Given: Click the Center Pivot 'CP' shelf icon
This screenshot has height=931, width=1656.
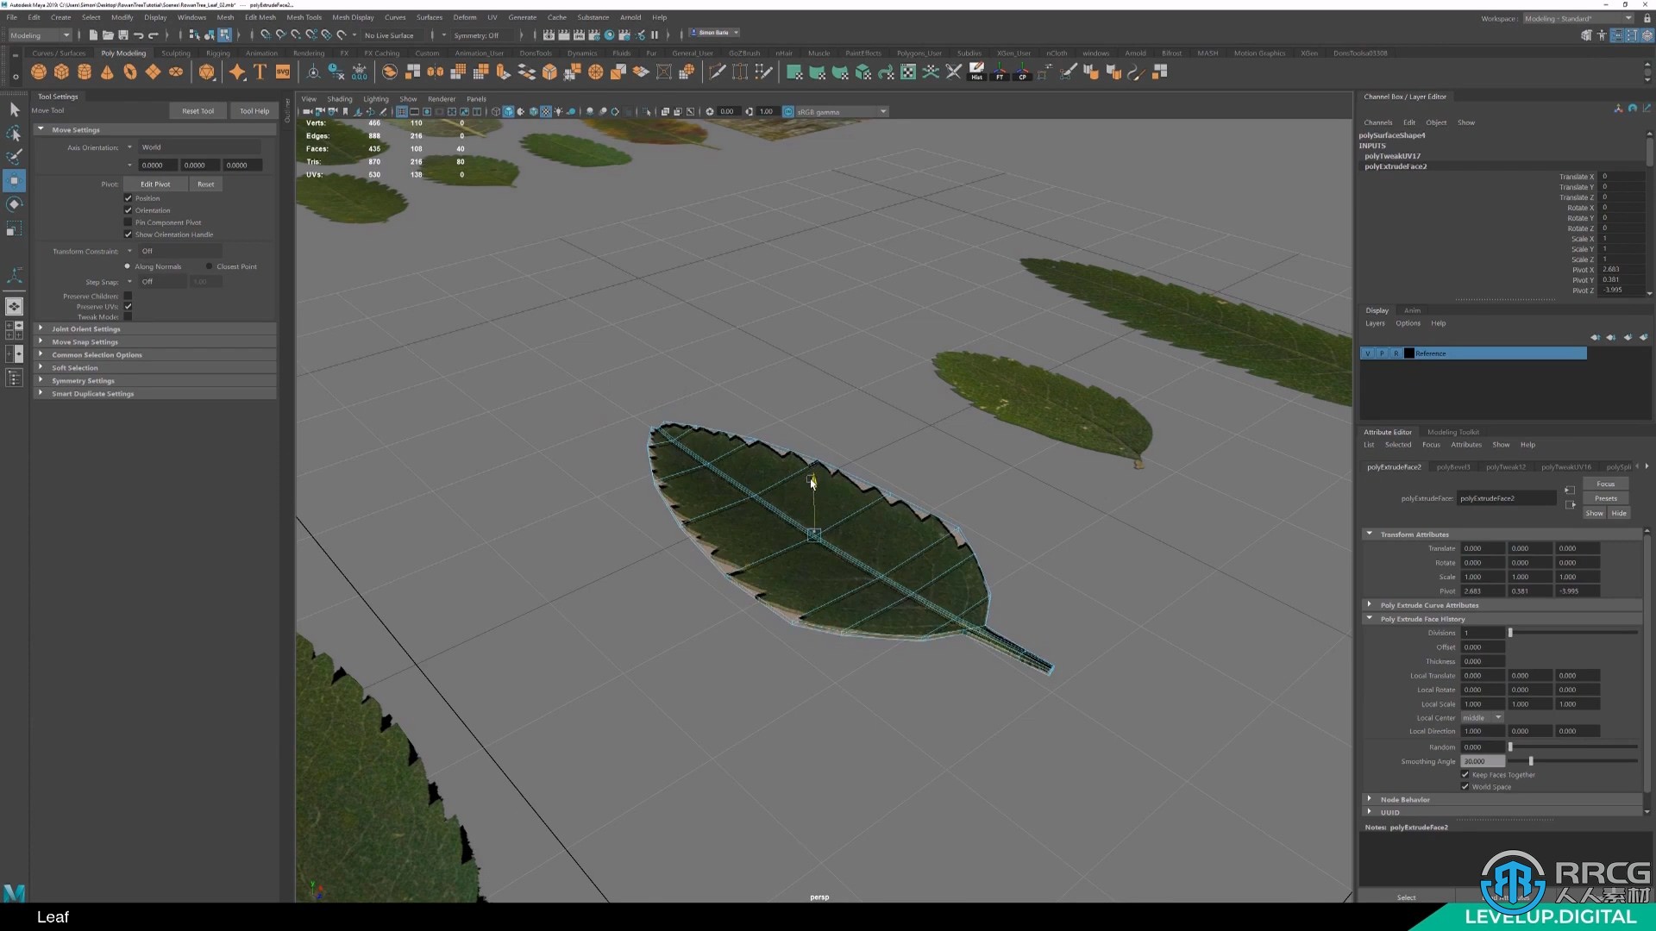Looking at the screenshot, I should click(x=1022, y=72).
